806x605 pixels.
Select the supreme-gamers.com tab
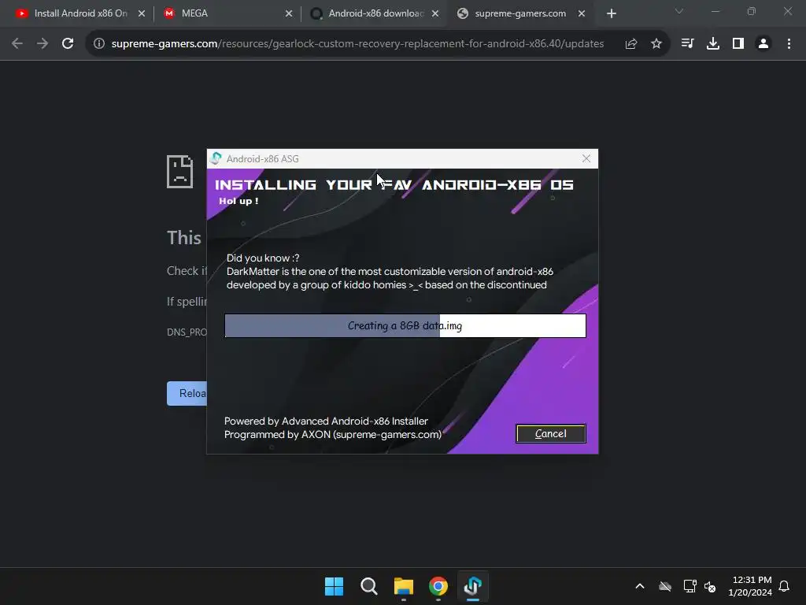(x=520, y=13)
